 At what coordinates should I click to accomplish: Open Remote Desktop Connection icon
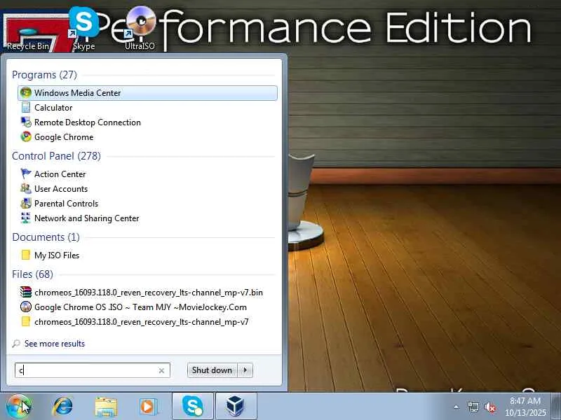point(26,122)
